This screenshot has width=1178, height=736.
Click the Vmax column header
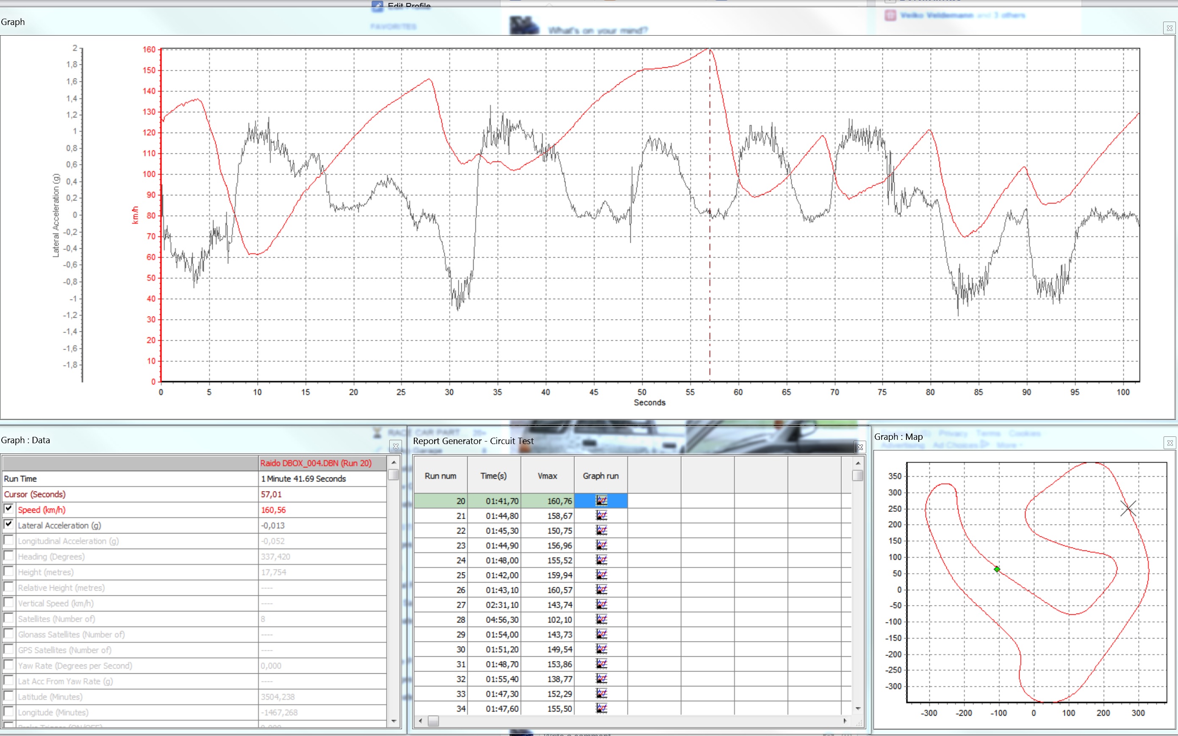tap(547, 475)
